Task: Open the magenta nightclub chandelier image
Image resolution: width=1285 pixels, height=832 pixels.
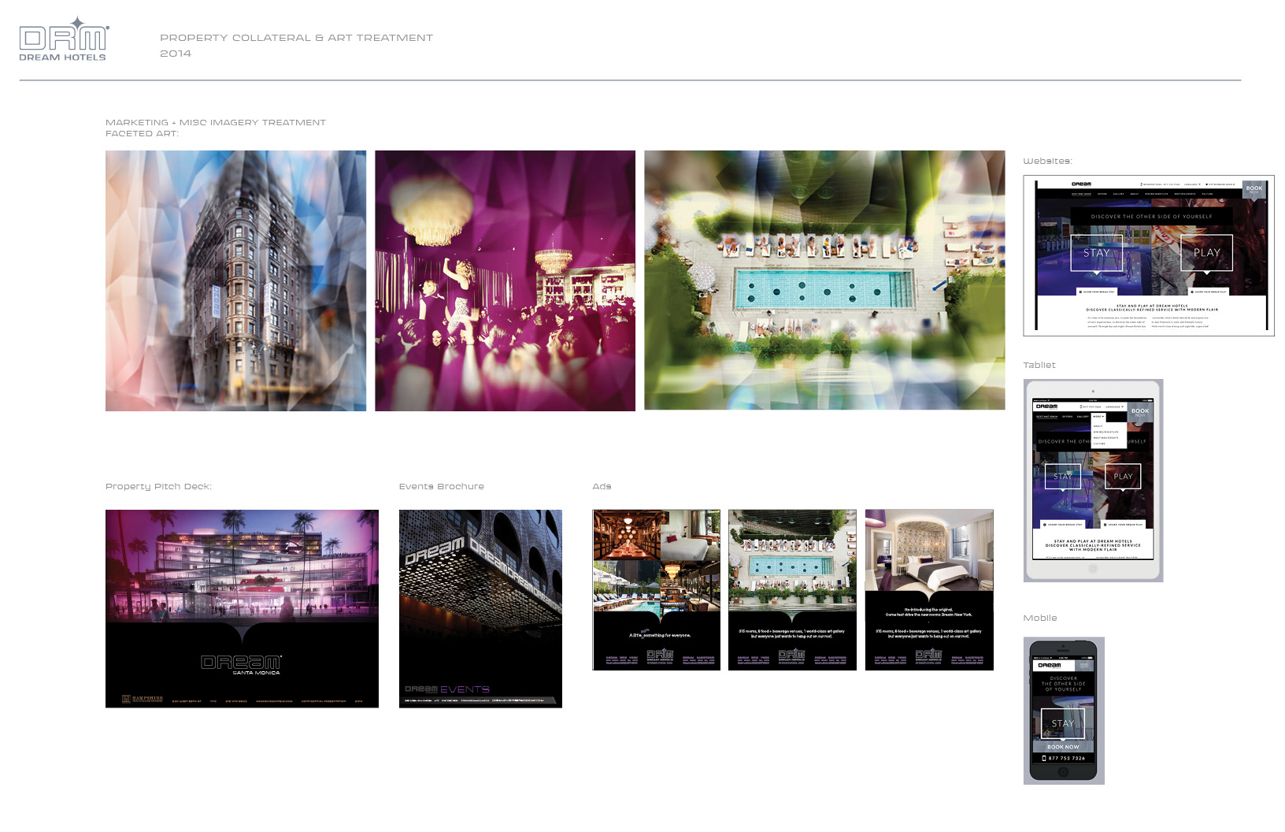Action: (505, 280)
